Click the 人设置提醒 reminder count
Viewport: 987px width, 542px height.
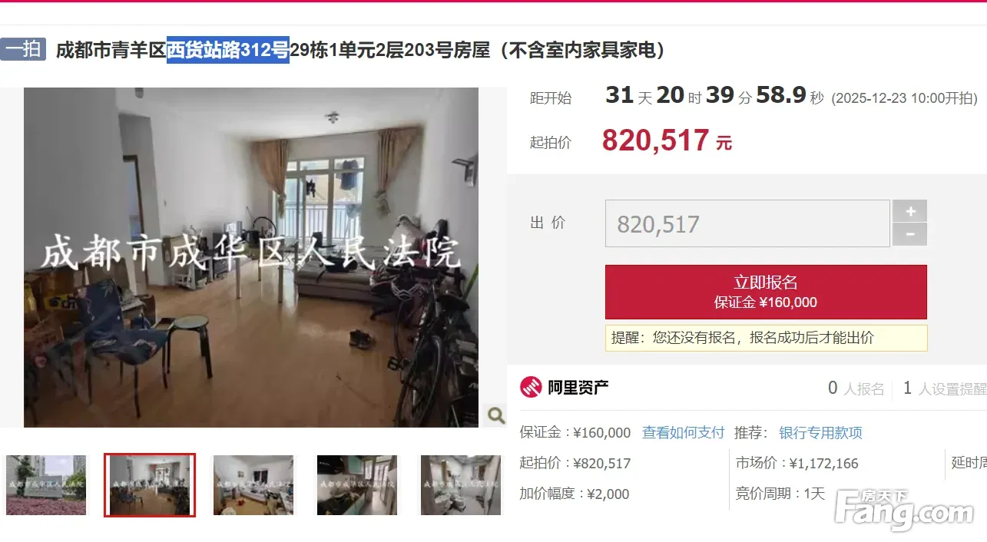tap(945, 388)
